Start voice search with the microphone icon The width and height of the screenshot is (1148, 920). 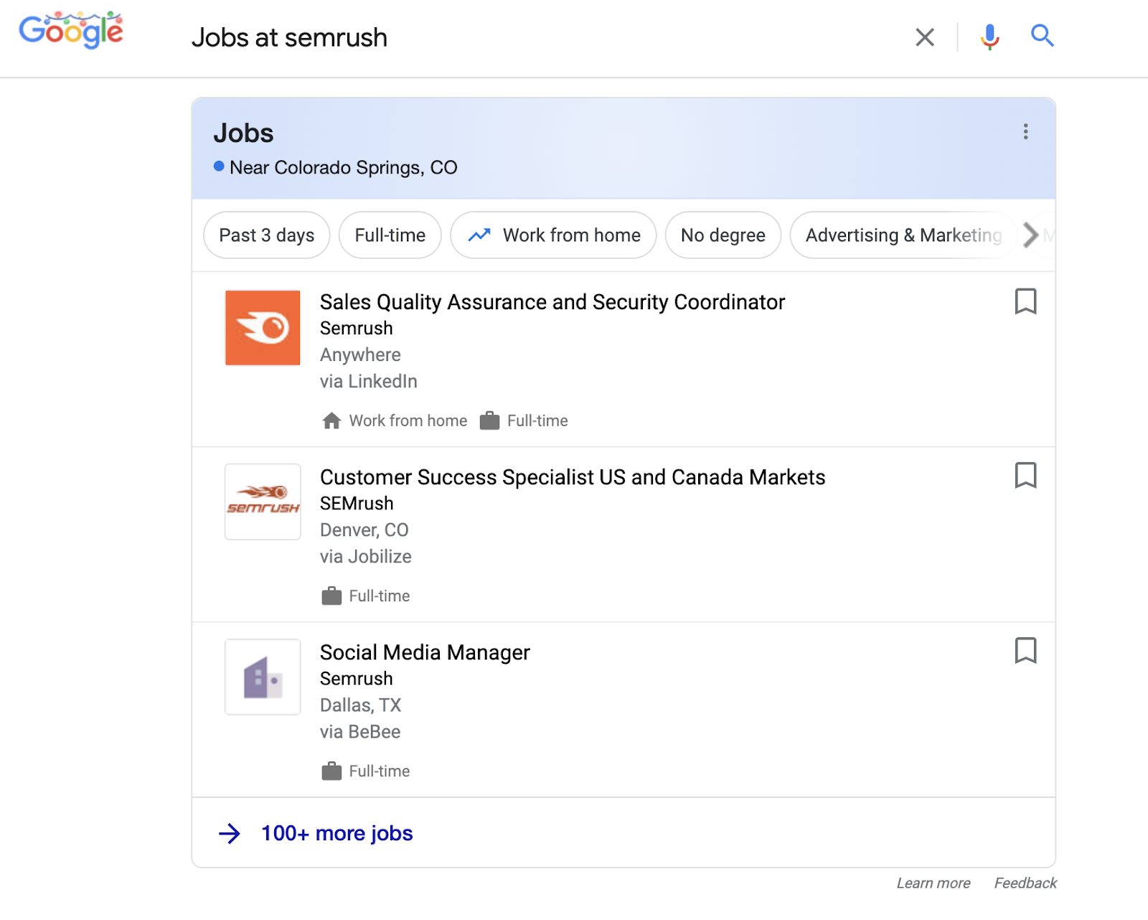(989, 37)
